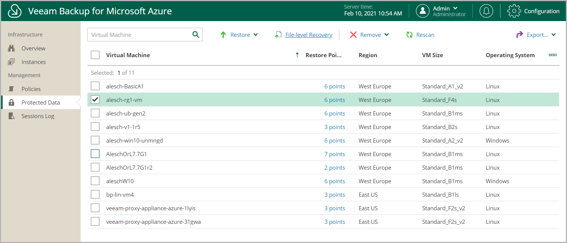
Task: Click the File-level Recovery icon
Action: coord(278,35)
